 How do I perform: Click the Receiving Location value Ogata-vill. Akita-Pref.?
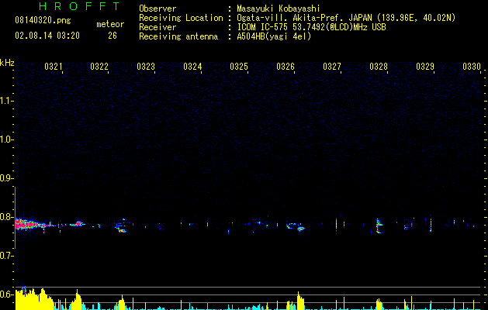click(290, 18)
